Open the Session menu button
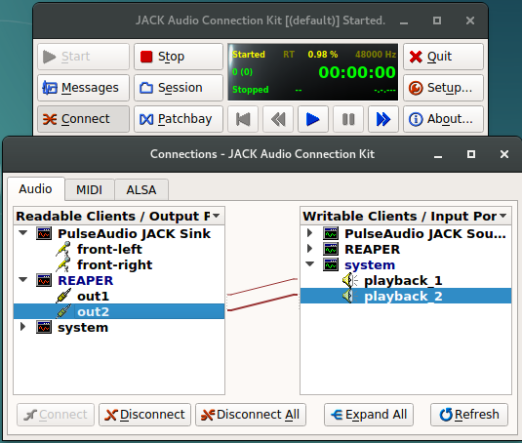The height and width of the screenshot is (443, 522). 179,88
